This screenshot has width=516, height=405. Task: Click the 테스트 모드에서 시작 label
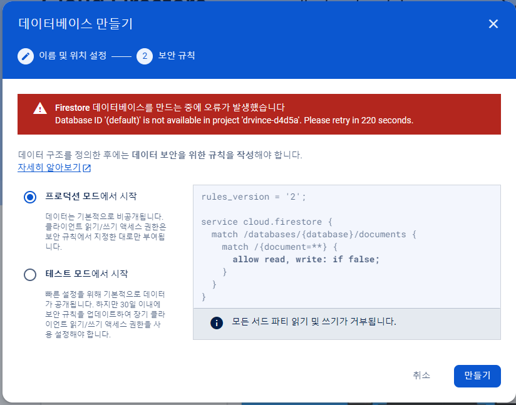[87, 274]
